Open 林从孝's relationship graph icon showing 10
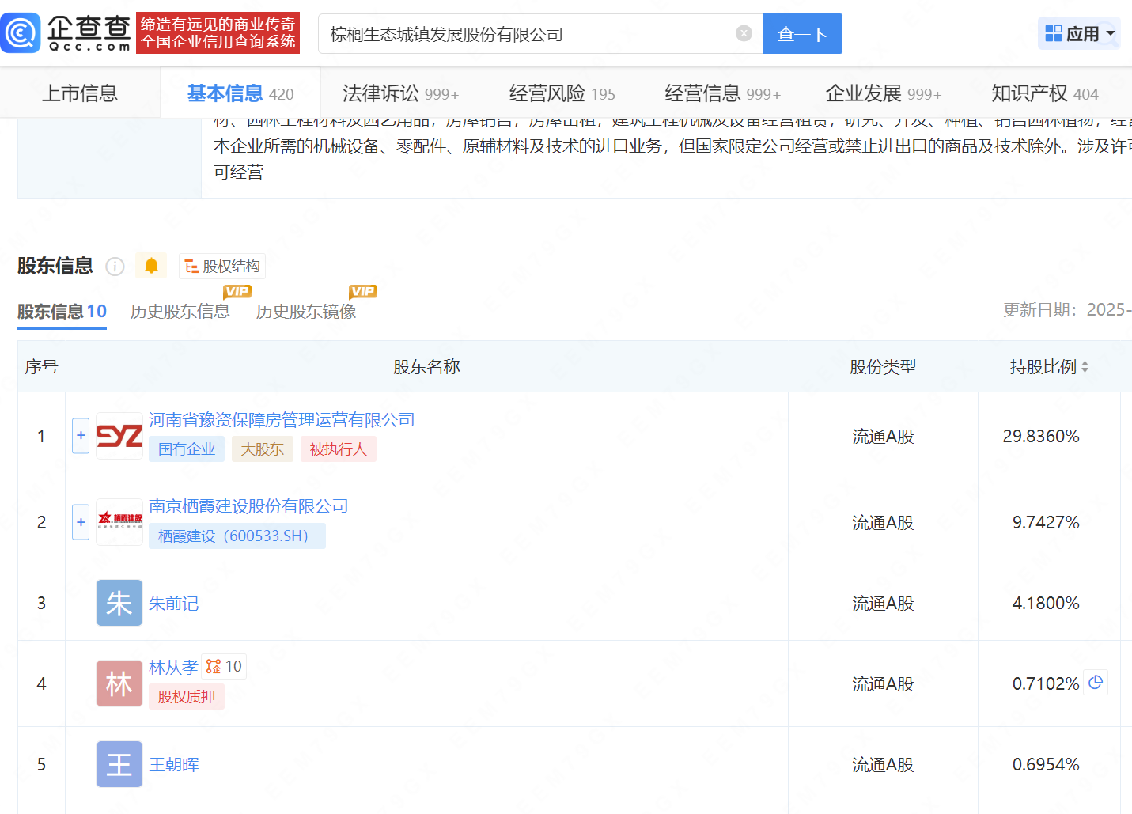 223,666
